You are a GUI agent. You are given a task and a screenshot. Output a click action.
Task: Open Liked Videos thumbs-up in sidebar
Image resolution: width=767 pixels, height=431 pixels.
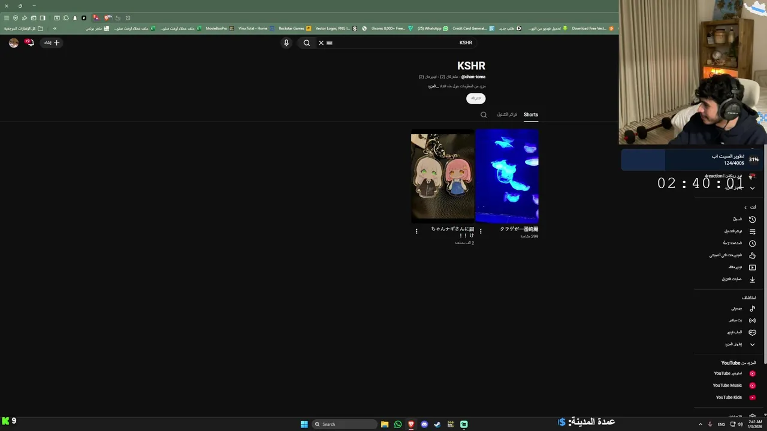point(753,256)
